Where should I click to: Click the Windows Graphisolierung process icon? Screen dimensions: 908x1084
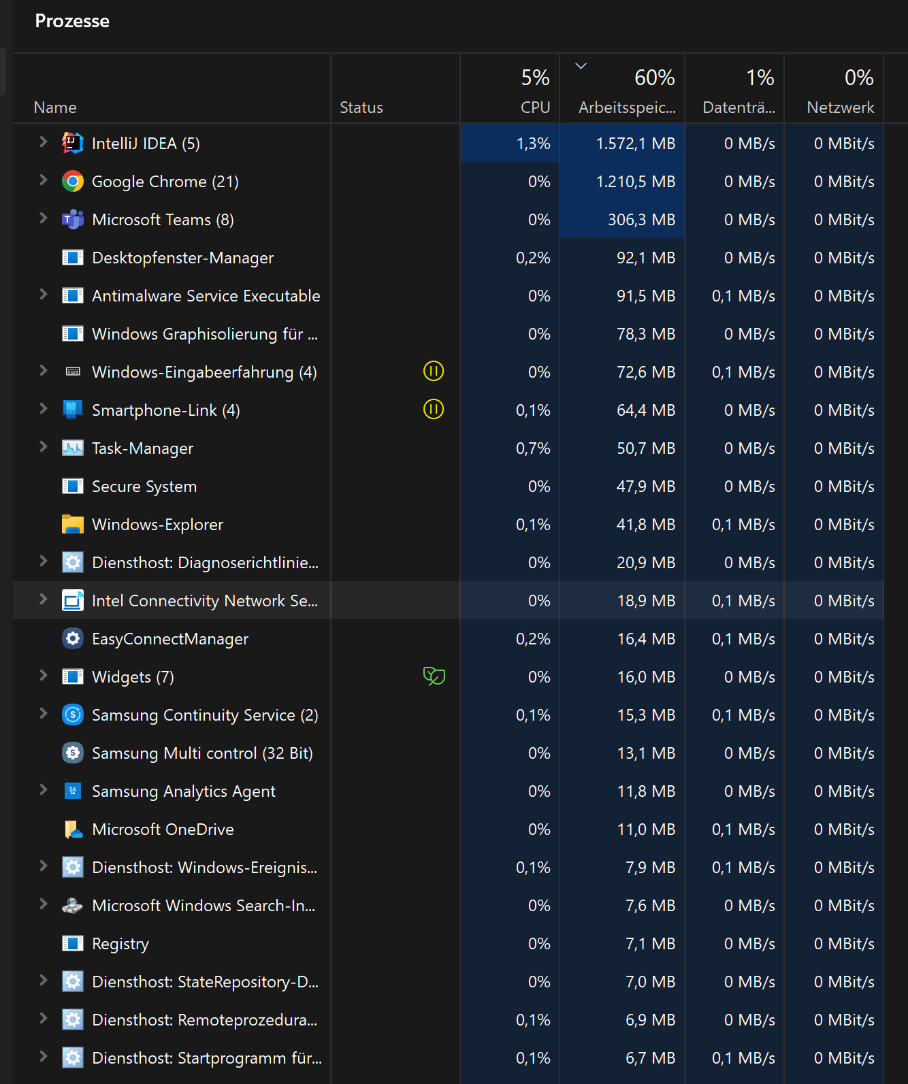(73, 333)
